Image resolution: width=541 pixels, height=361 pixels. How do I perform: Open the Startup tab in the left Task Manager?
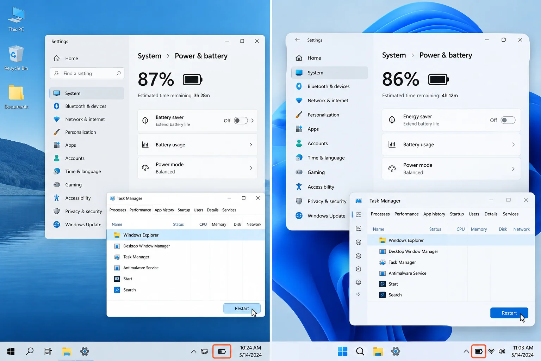pos(184,210)
